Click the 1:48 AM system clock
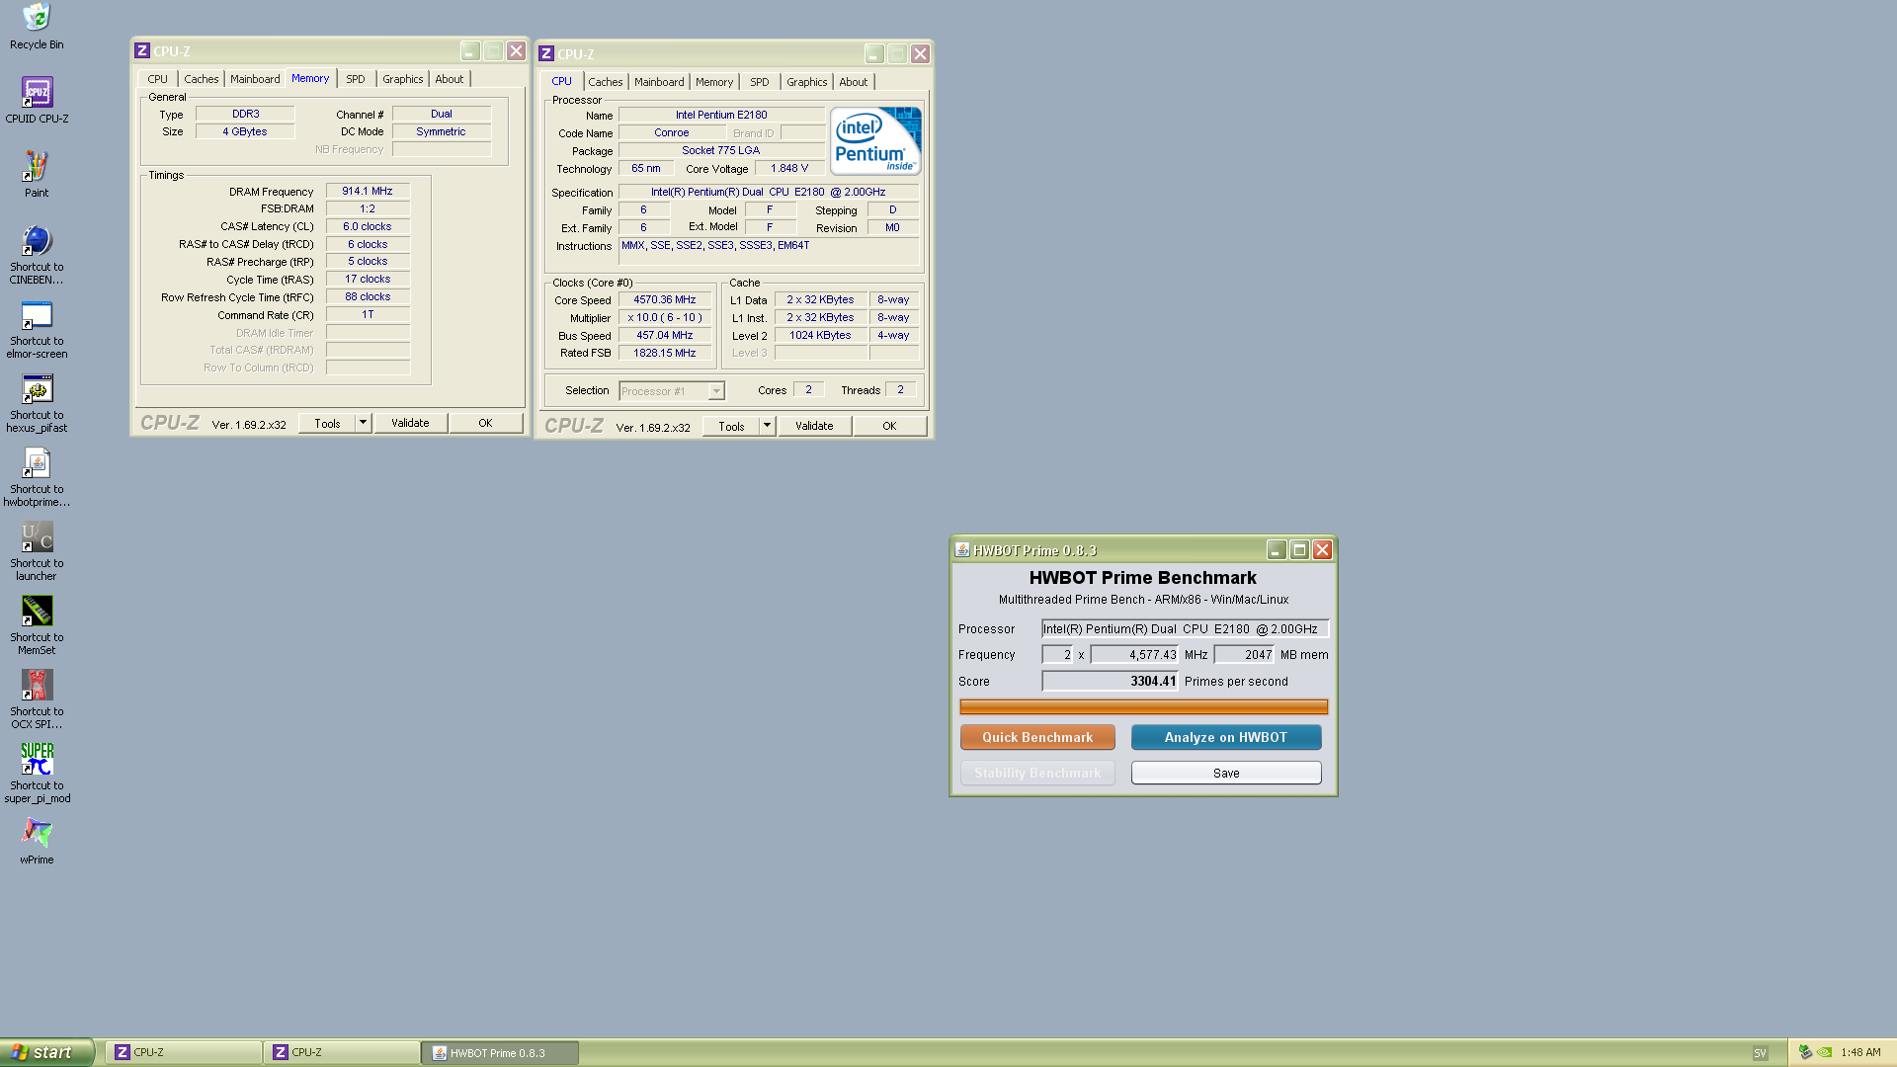This screenshot has height=1067, width=1897. pos(1860,1052)
